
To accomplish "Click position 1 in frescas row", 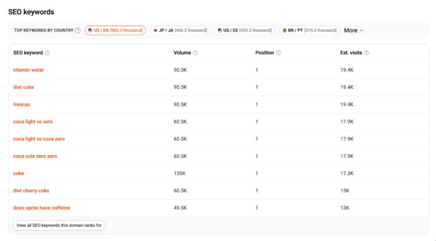I will 257,104.
